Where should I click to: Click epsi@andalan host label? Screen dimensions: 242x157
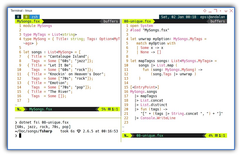[213, 17]
